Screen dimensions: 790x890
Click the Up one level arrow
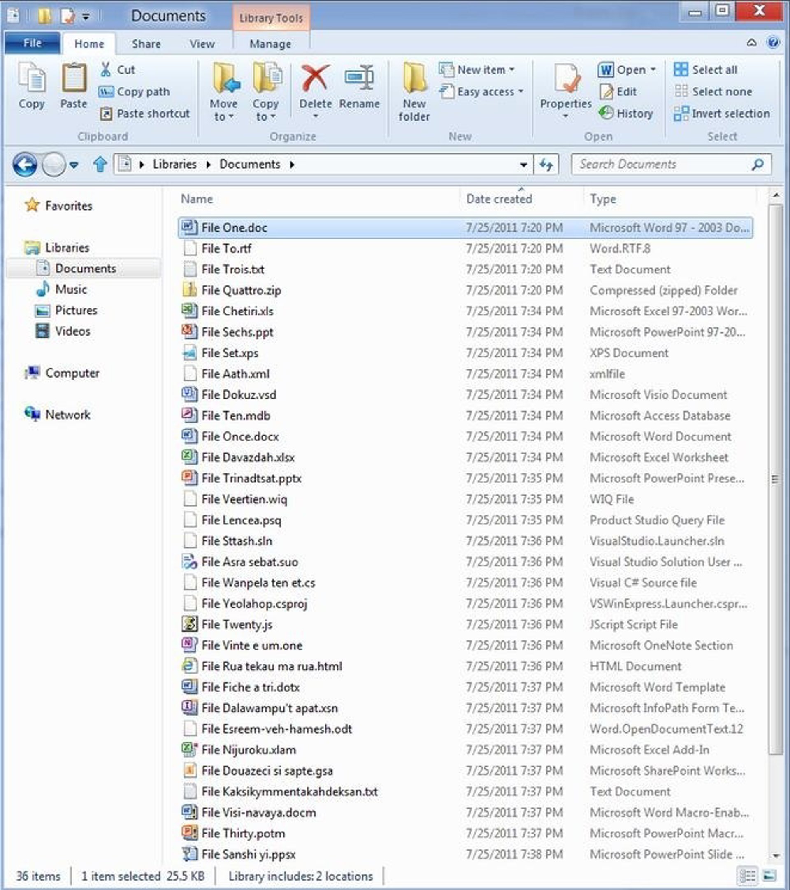(x=100, y=165)
